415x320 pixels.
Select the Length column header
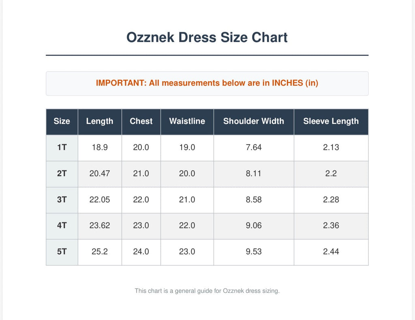(100, 122)
